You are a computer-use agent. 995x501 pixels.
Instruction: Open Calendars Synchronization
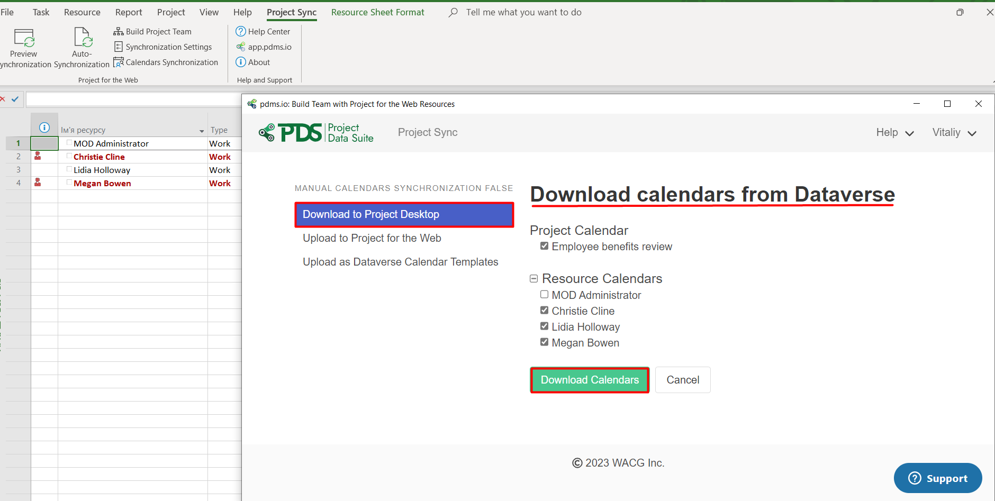[x=166, y=62]
